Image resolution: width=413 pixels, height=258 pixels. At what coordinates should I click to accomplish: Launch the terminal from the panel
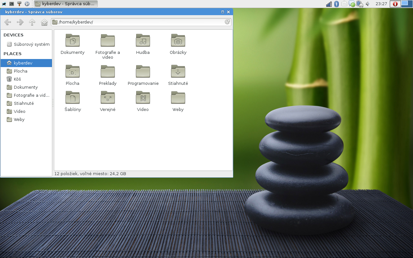12,4
